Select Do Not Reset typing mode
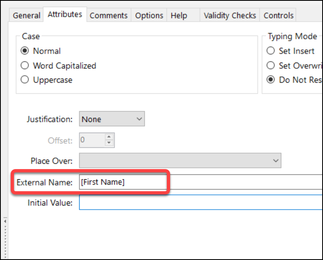Image resolution: width=323 pixels, height=260 pixels. [x=271, y=80]
